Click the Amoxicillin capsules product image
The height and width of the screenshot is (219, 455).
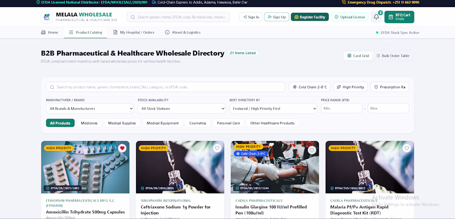pos(85,167)
